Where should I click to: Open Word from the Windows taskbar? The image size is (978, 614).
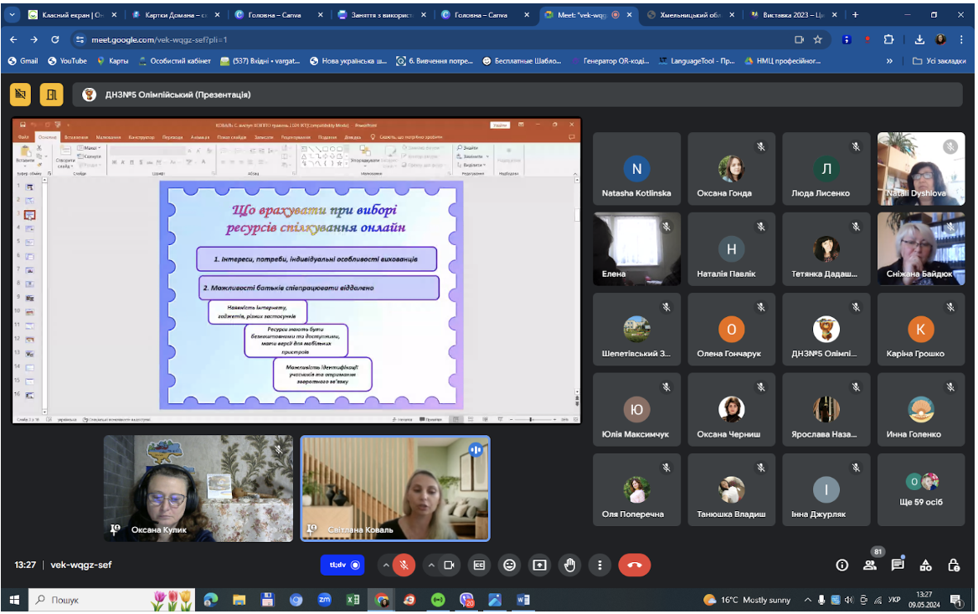click(x=522, y=600)
